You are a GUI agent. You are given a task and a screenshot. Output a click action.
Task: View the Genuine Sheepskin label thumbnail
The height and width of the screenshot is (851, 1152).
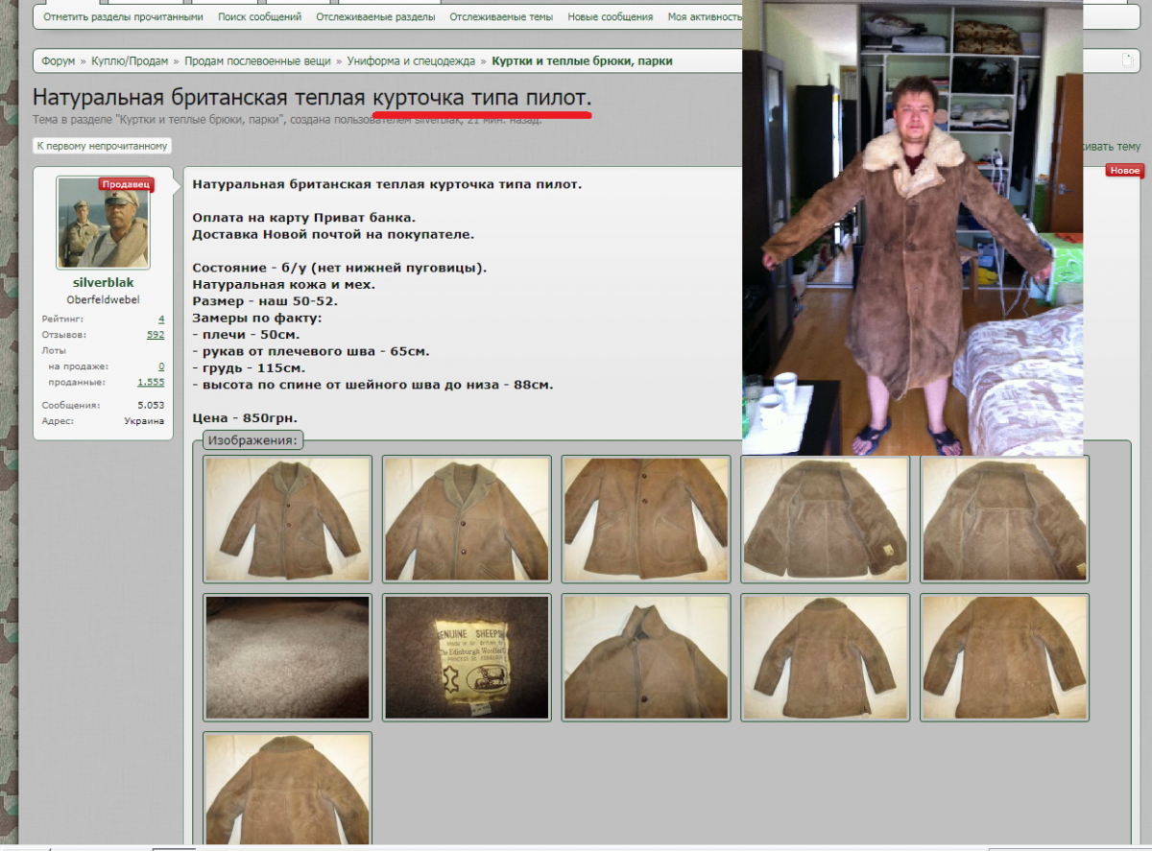pyautogui.click(x=467, y=657)
